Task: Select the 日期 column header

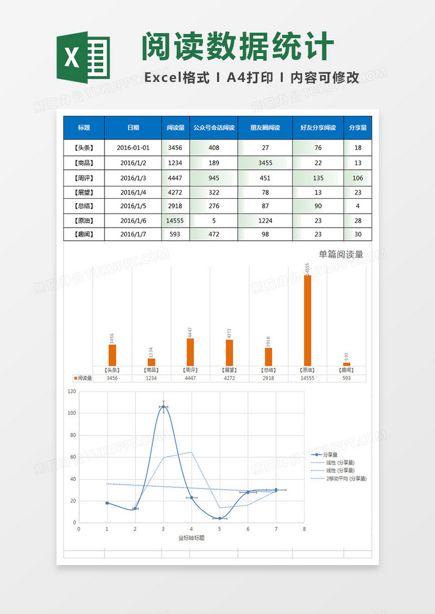Action: 133,128
